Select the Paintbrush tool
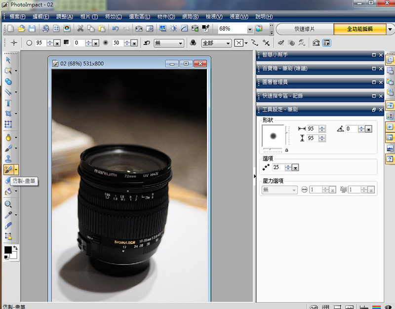The image size is (395, 309). click(x=8, y=148)
